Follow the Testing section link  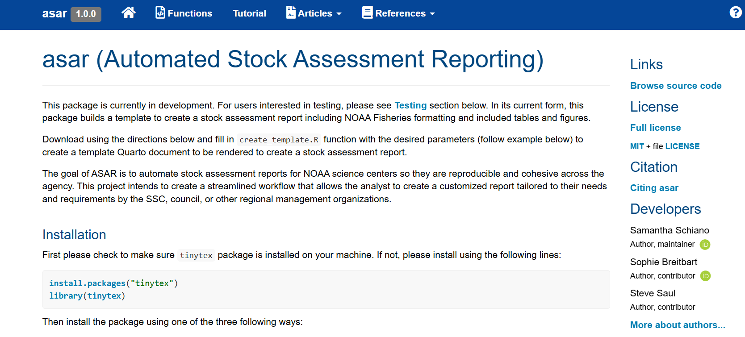pos(410,105)
